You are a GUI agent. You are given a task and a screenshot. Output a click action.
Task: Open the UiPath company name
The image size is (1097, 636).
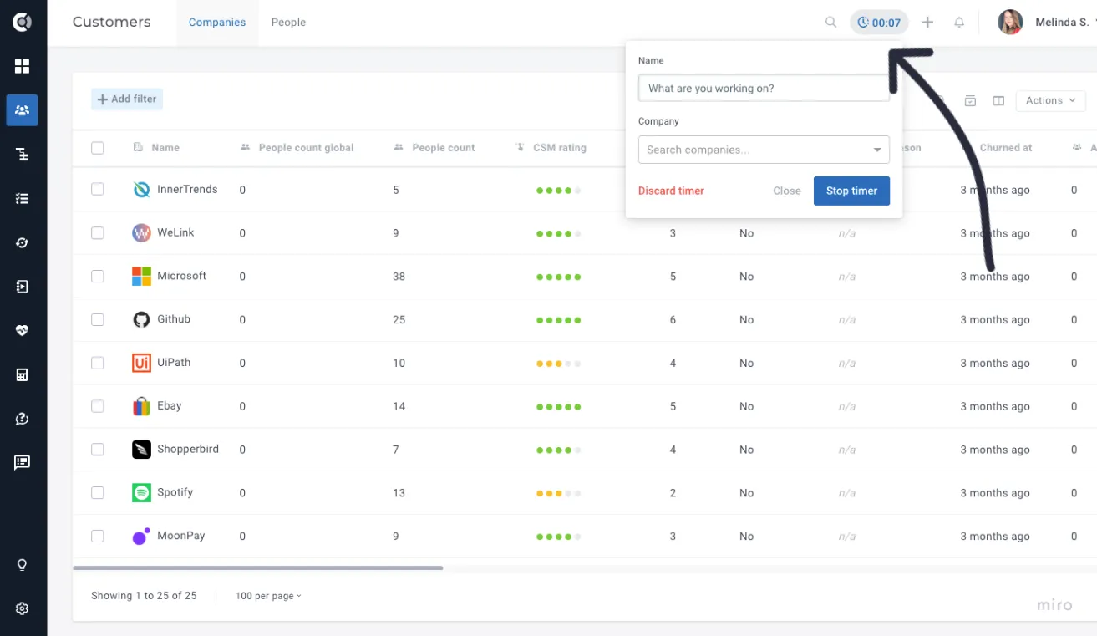[x=174, y=363]
